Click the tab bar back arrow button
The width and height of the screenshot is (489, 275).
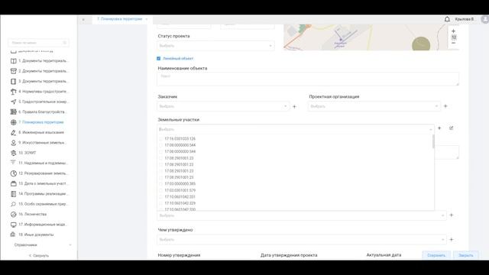(x=83, y=20)
